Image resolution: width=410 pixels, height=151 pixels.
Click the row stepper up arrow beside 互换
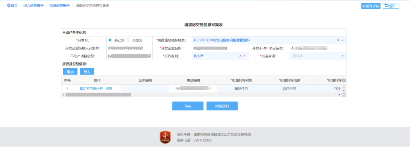(x=344, y=87)
